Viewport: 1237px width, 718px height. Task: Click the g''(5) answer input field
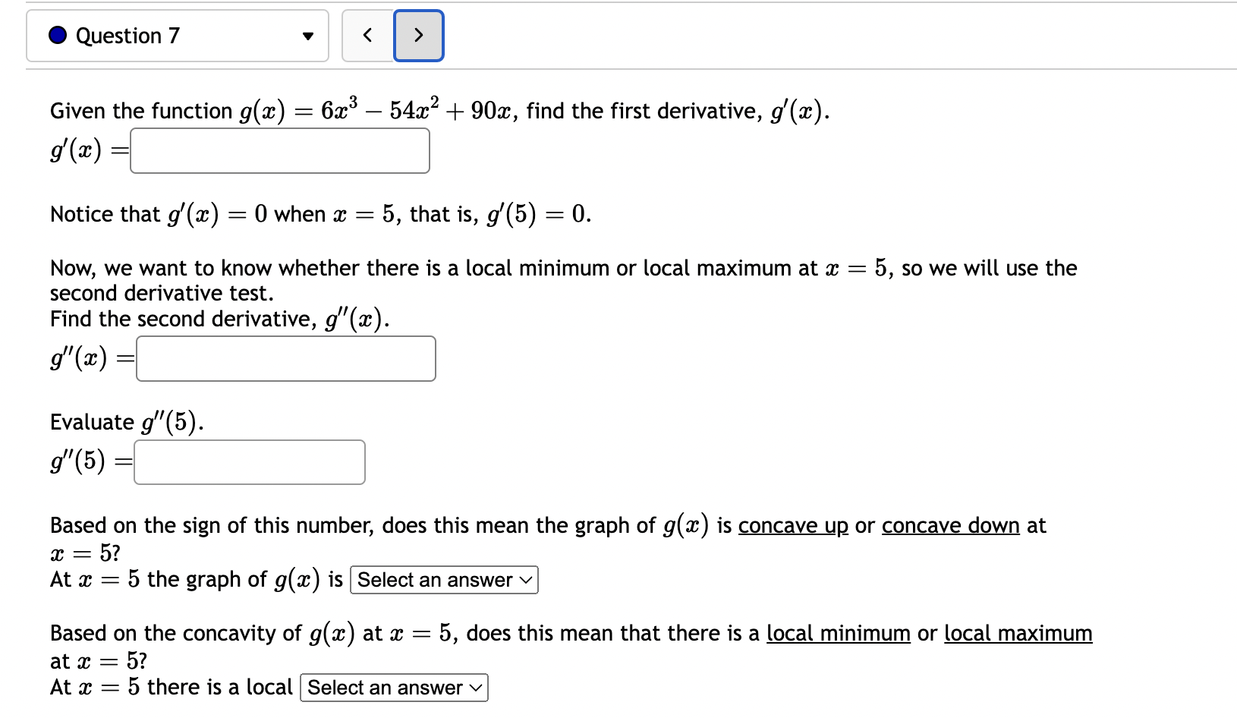tap(249, 461)
